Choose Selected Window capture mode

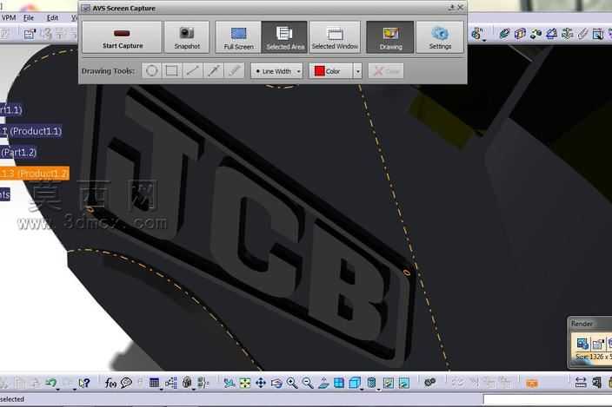pos(335,37)
